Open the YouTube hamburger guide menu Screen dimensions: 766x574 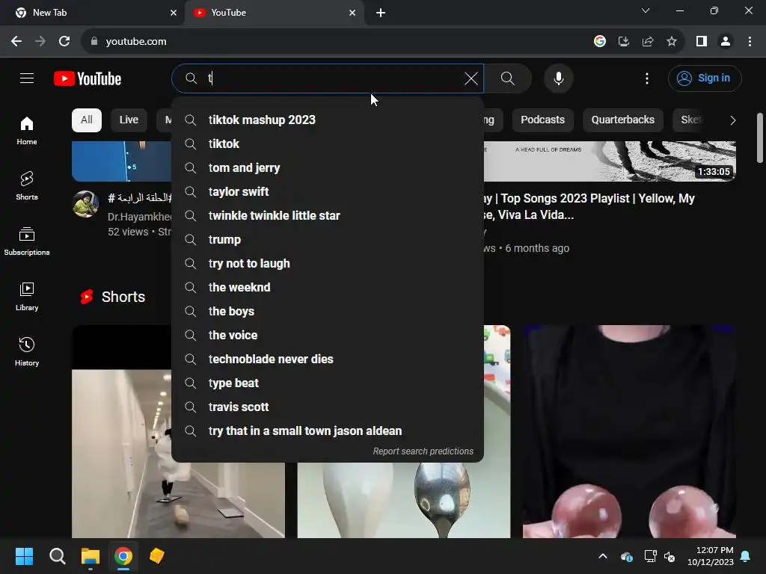pyautogui.click(x=27, y=78)
